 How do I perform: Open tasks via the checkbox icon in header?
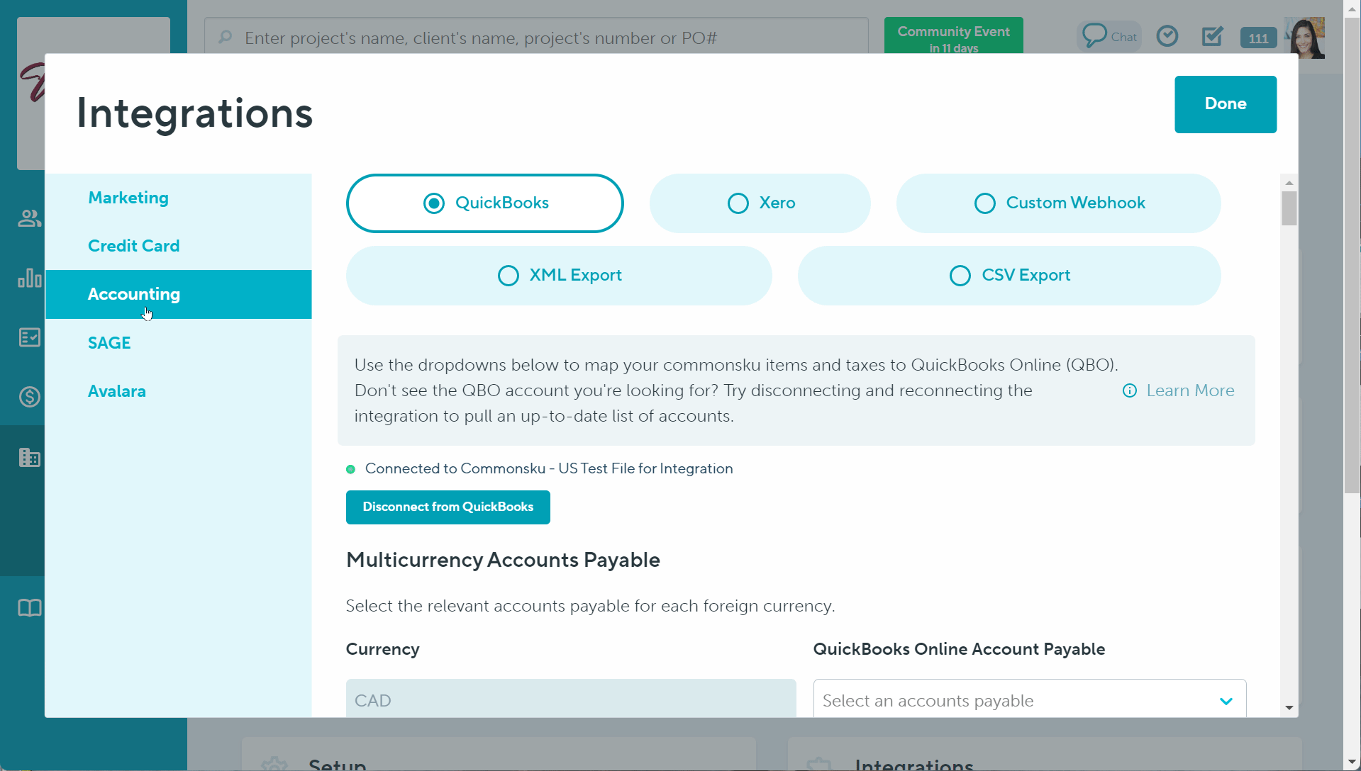[1211, 35]
